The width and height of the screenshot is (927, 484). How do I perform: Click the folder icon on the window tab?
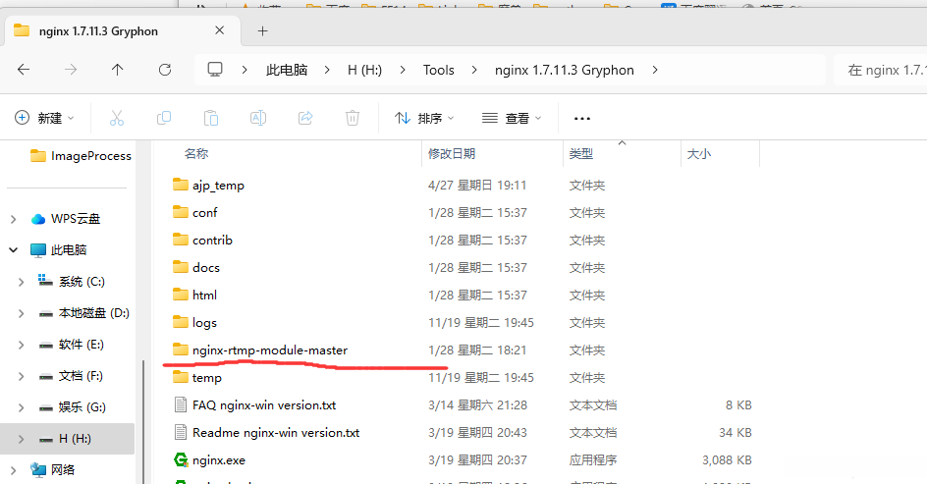[x=22, y=30]
